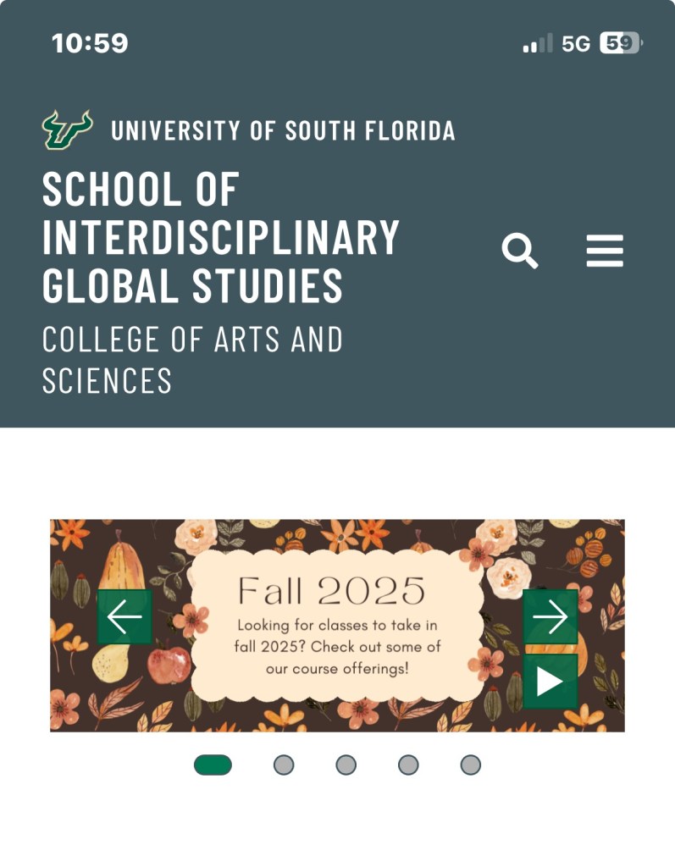The image size is (675, 867).
Task: Click the USF bull logo
Action: (67, 130)
